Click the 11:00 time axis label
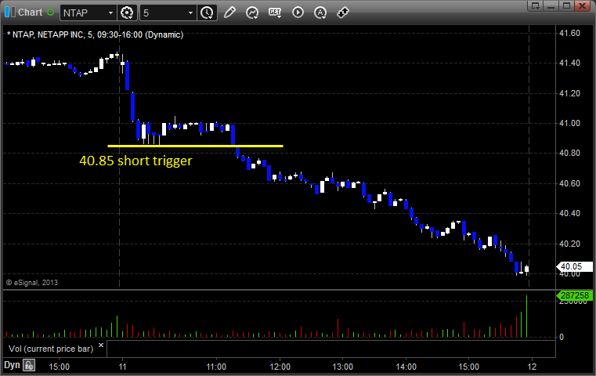The height and width of the screenshot is (376, 596). pyautogui.click(x=216, y=367)
